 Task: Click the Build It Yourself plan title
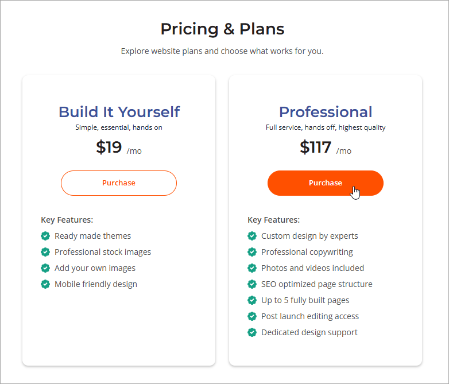(x=119, y=112)
